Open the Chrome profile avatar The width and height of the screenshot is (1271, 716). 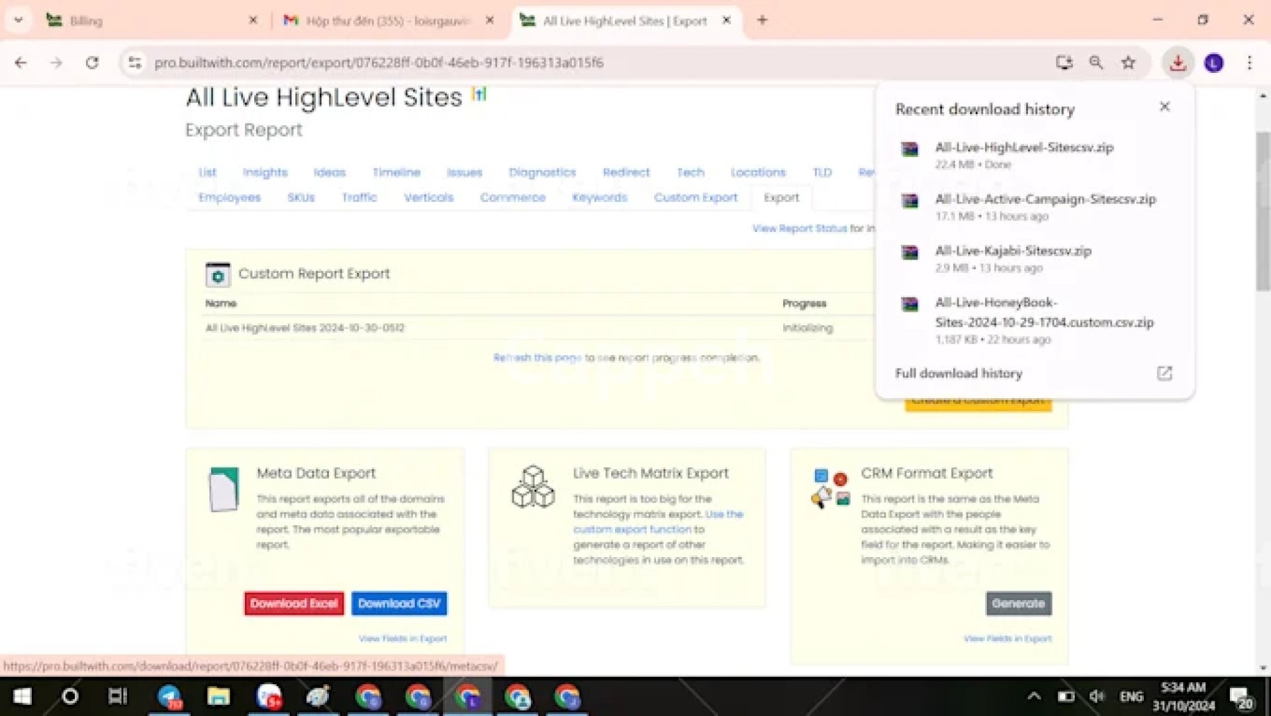[1213, 63]
